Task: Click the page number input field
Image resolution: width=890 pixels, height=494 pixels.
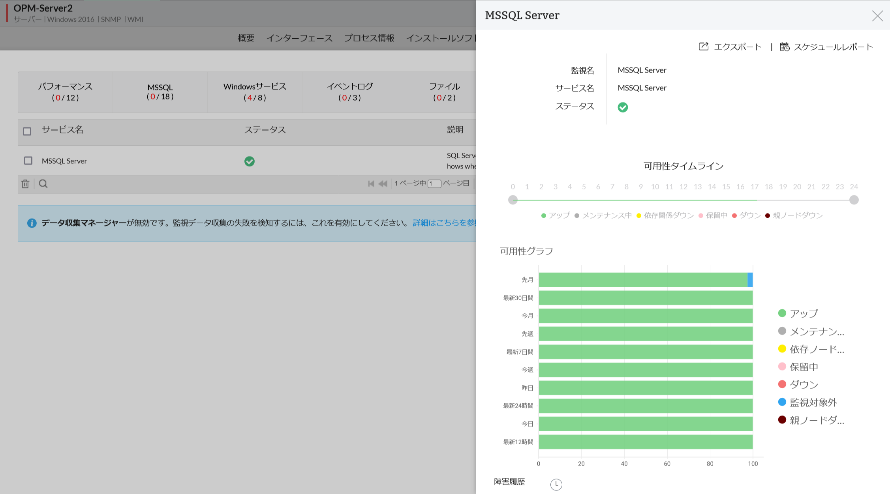Action: 434,184
